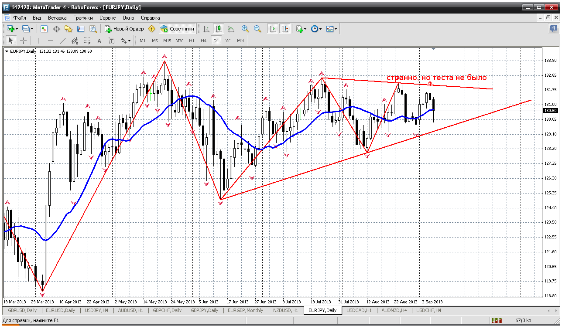The image size is (562, 326).
Task: Open the MetaEditor yellow diamond icon
Action: pyautogui.click(x=151, y=29)
